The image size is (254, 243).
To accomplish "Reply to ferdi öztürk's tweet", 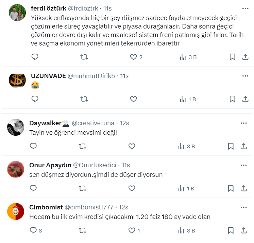I will [35, 57].
